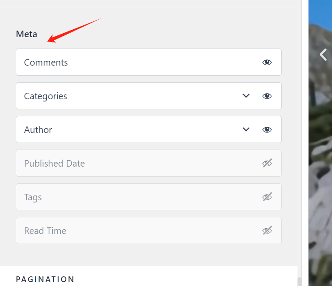Open the Pagination section
Image resolution: width=332 pixels, height=286 pixels.
[x=45, y=279]
